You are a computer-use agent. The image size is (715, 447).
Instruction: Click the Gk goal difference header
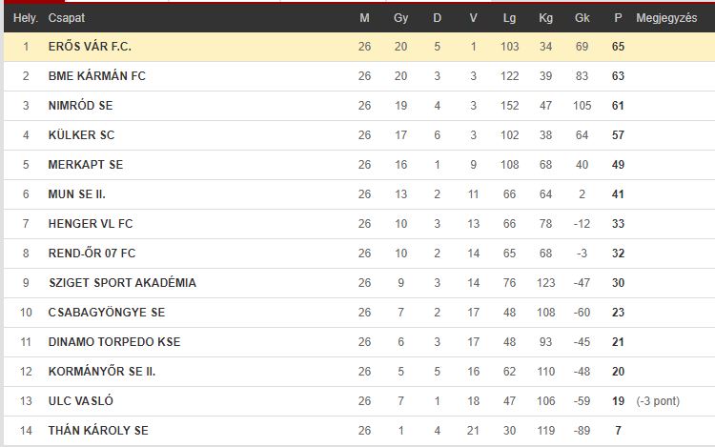pos(582,18)
